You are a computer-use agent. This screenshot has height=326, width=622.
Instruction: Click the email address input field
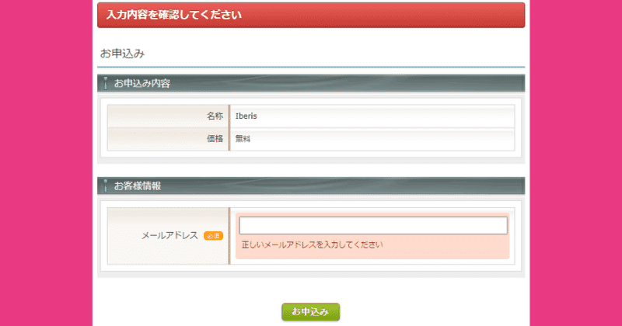point(373,226)
